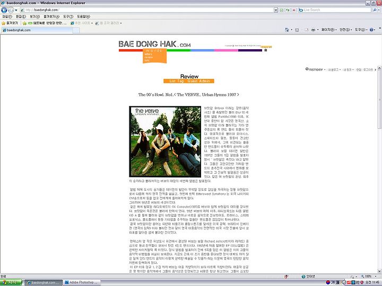Open the 도구(T) menu in menu bar
The height and width of the screenshot is (286, 382).
point(68,16)
